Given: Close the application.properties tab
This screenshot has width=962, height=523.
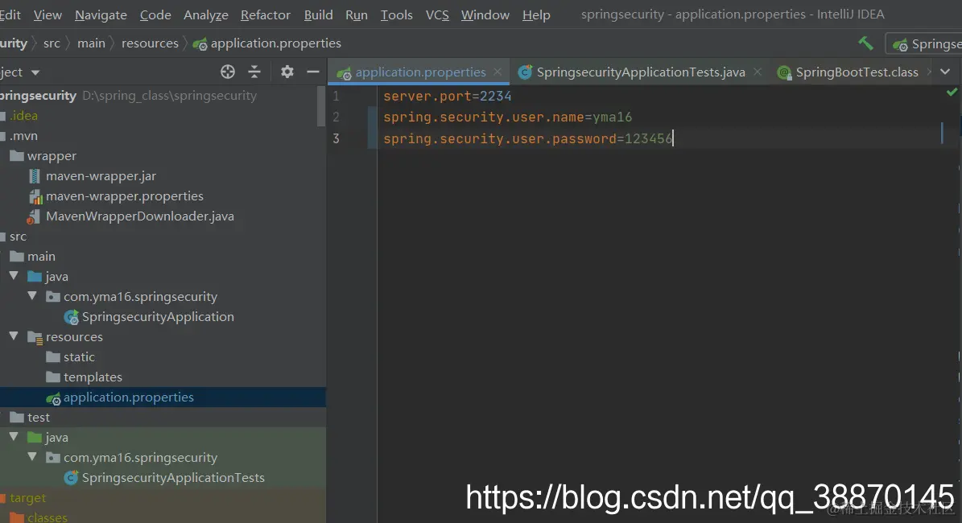Looking at the screenshot, I should pos(498,72).
